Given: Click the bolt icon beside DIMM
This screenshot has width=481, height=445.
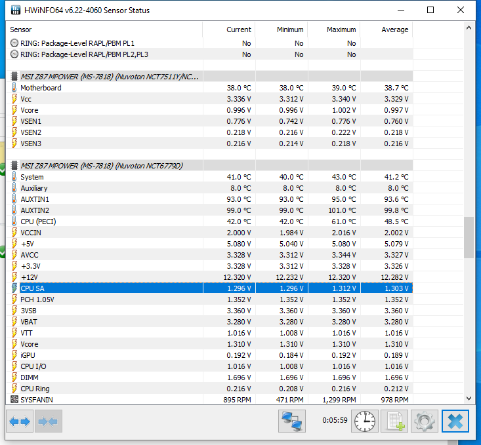Looking at the screenshot, I should coord(14,377).
